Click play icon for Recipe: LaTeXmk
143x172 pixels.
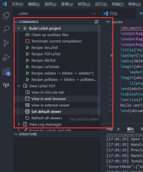[28, 67]
